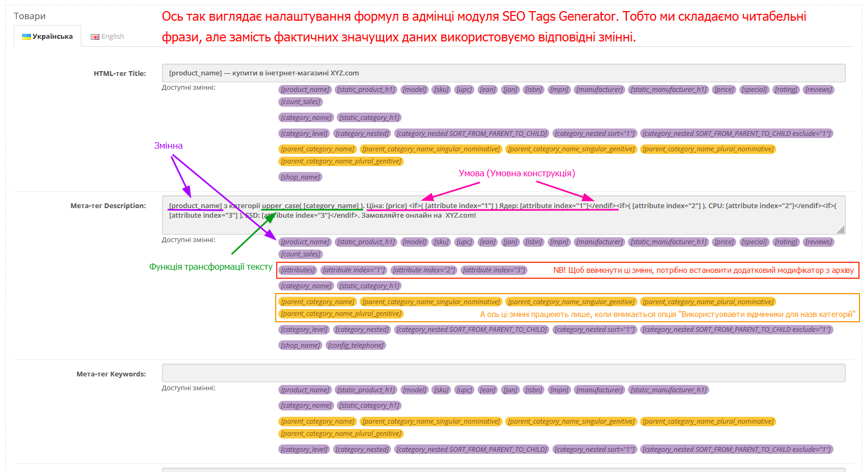Insert [category_level] tag under the Title field

point(304,134)
